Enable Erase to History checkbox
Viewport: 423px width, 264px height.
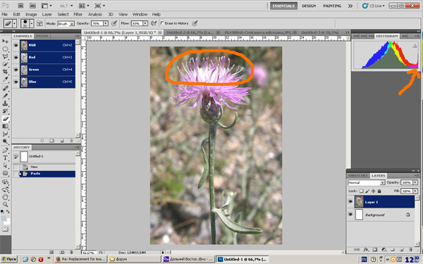162,23
